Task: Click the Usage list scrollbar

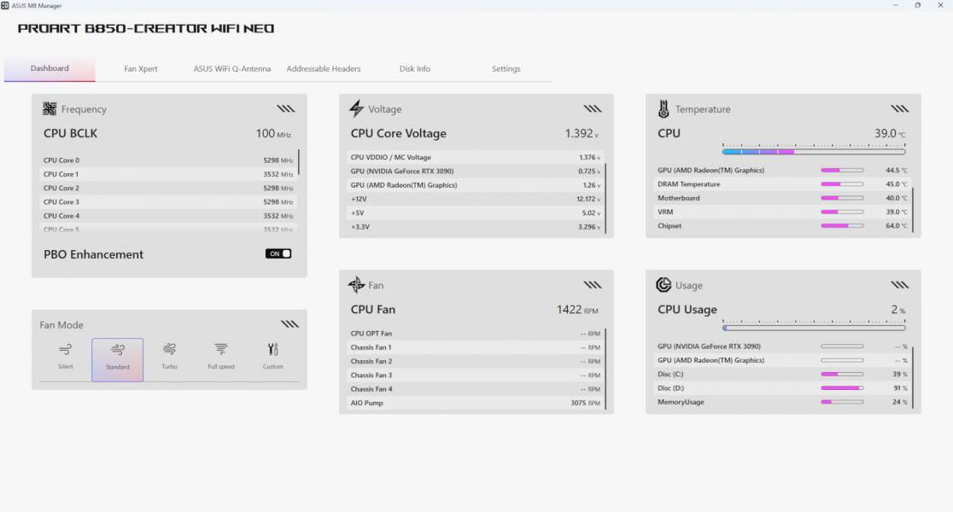Action: pos(912,377)
